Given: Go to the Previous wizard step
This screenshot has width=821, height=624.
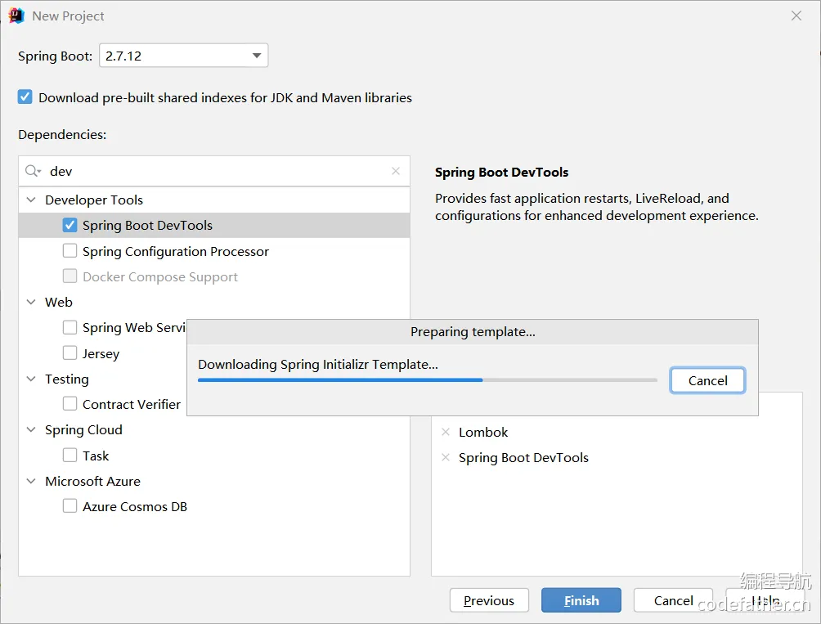Looking at the screenshot, I should tap(489, 600).
